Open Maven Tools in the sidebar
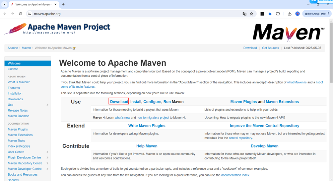This screenshot has height=181, width=333. tap(16, 140)
